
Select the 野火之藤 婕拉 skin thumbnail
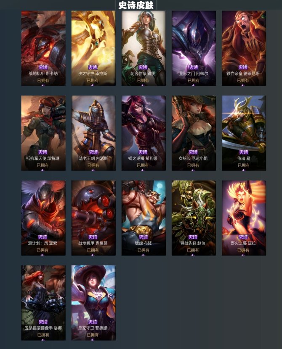(x=244, y=218)
